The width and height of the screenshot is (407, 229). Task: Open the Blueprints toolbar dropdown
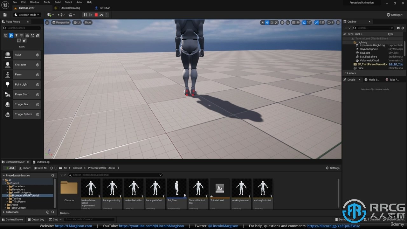61,15
